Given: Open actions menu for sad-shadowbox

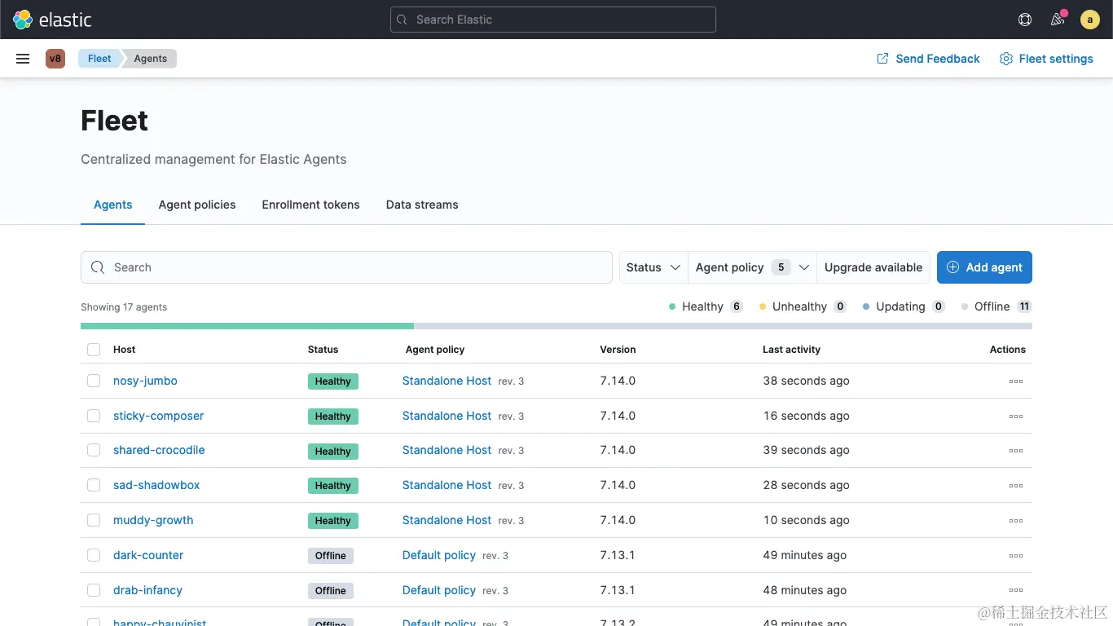Looking at the screenshot, I should (x=1015, y=486).
